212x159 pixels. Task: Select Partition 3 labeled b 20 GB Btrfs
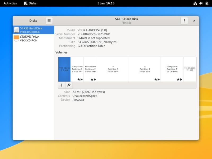point(113,69)
